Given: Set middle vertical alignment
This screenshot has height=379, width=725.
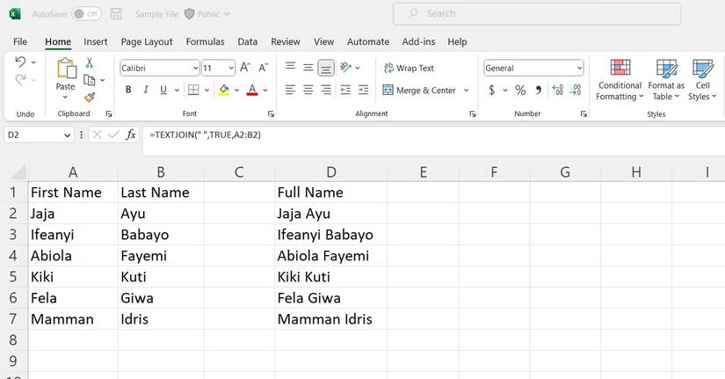Looking at the screenshot, I should [308, 68].
